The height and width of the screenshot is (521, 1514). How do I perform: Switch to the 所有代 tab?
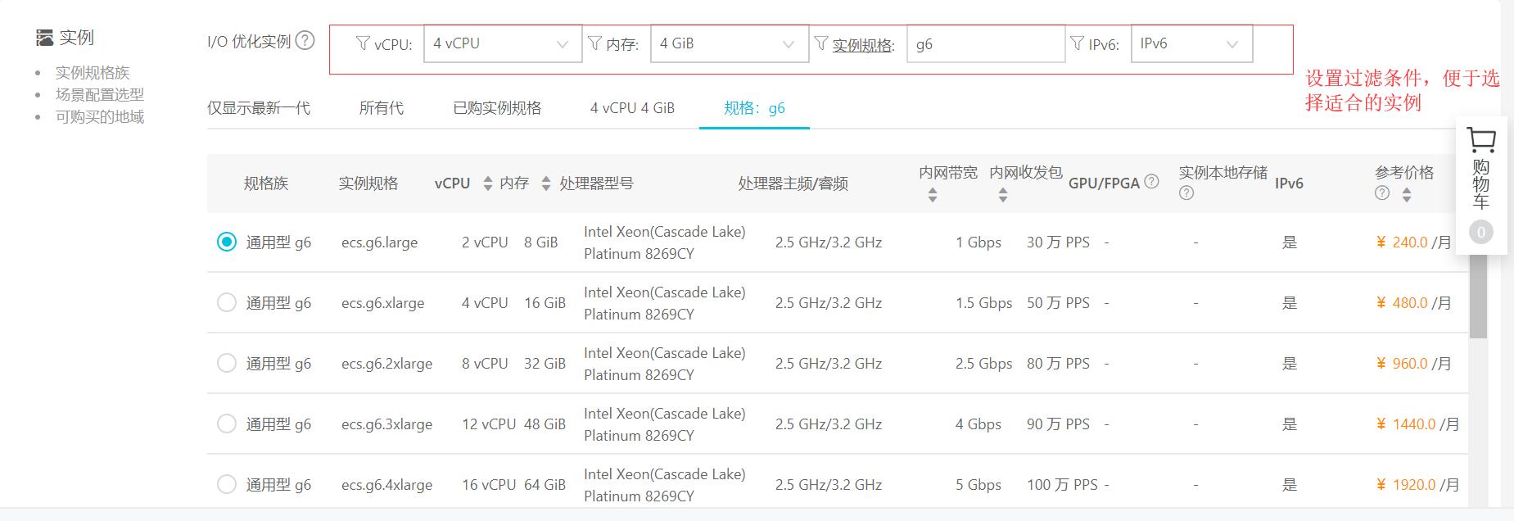[381, 108]
